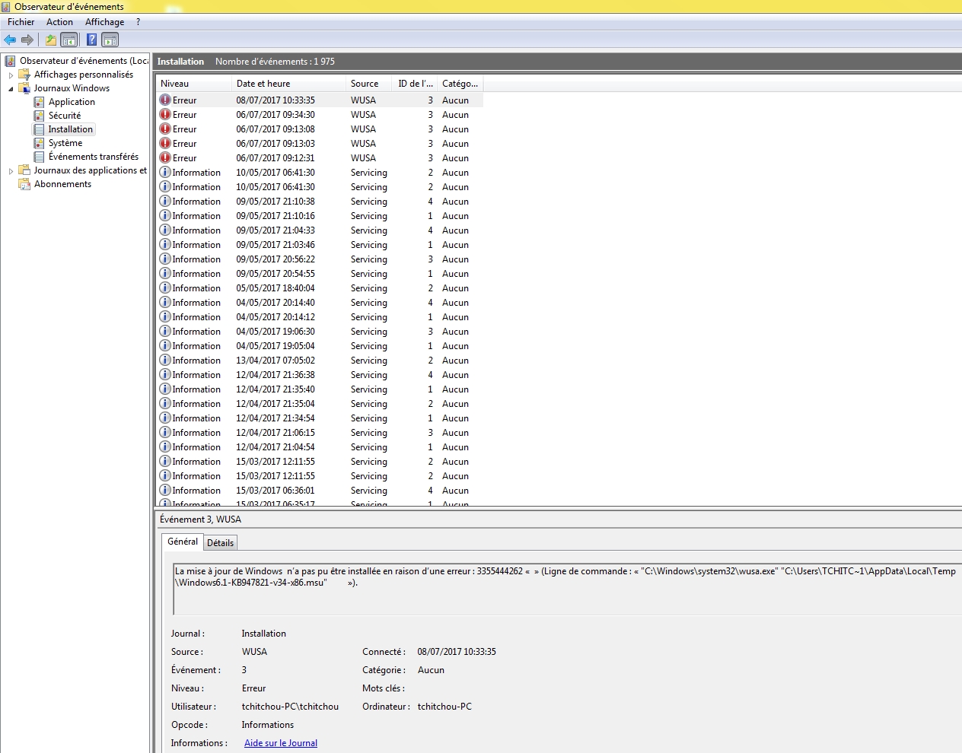Click the Utilisateur value tchitchou-PC\tchitchou
962x753 pixels.
290,707
